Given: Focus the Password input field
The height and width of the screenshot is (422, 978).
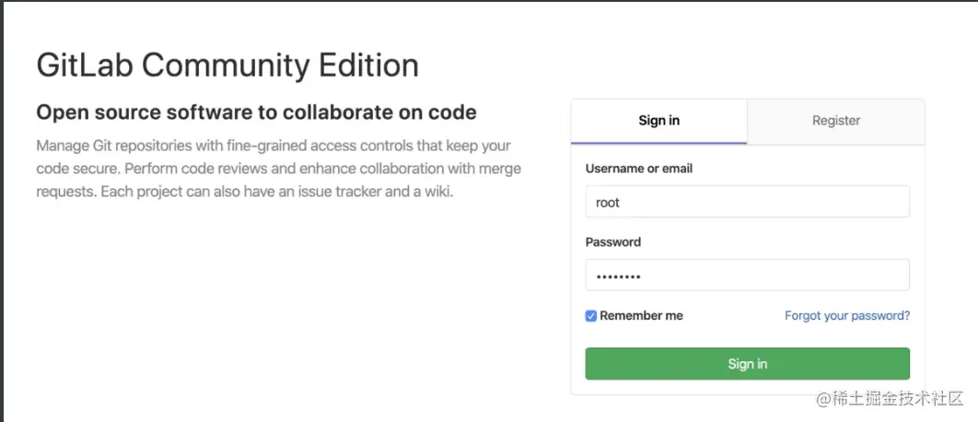Looking at the screenshot, I should pyautogui.click(x=747, y=275).
